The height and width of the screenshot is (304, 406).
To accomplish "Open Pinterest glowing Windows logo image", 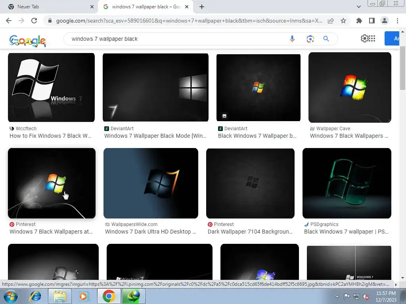I will (52, 183).
